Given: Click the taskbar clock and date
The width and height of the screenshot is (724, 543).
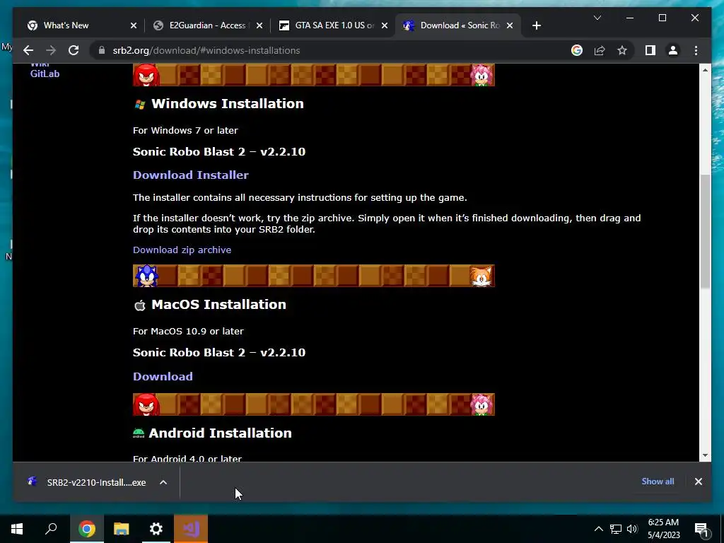Looking at the screenshot, I should [x=663, y=529].
